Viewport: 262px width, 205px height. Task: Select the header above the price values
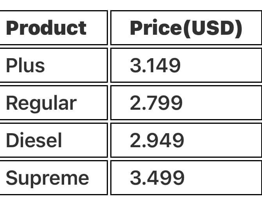pyautogui.click(x=185, y=28)
